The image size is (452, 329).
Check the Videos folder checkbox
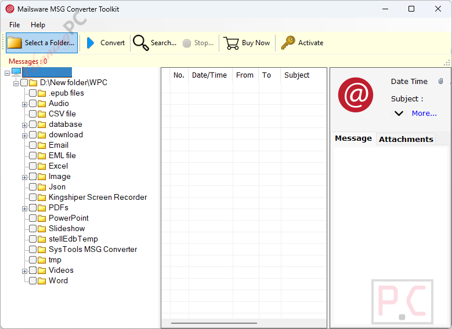pyautogui.click(x=33, y=270)
